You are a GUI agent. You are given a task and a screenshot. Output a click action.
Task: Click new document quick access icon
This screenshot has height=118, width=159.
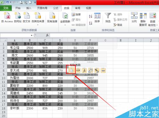point(30,2)
